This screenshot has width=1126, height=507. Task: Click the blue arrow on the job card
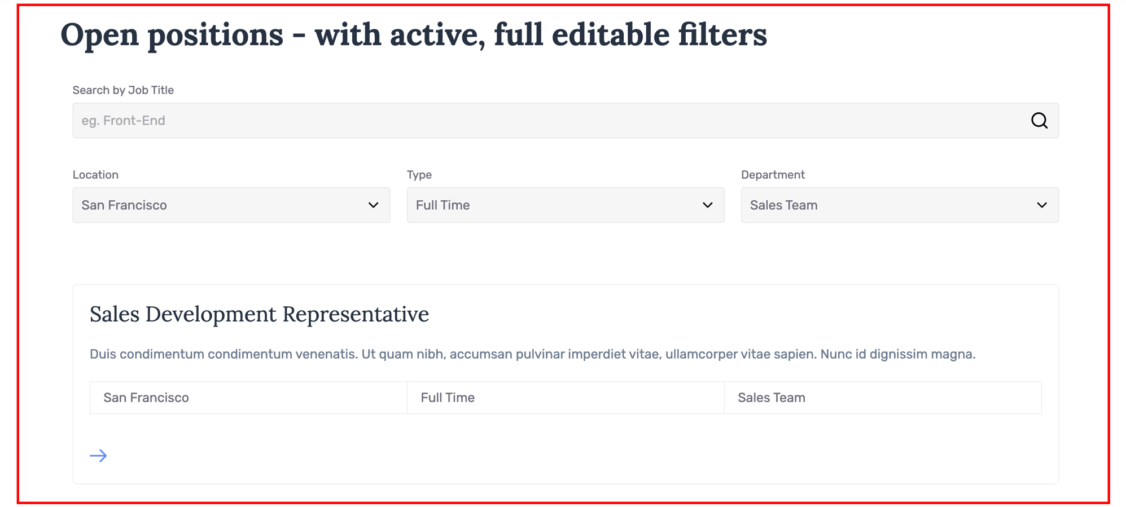(98, 456)
